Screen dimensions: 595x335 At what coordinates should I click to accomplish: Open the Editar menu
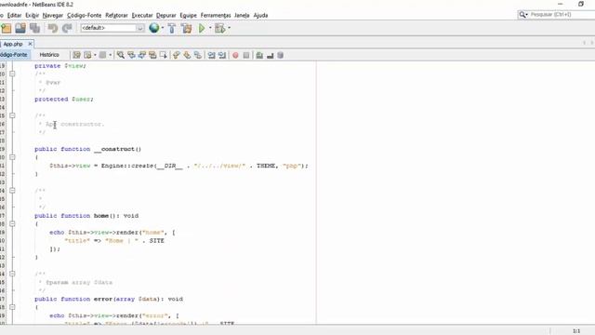click(x=15, y=15)
